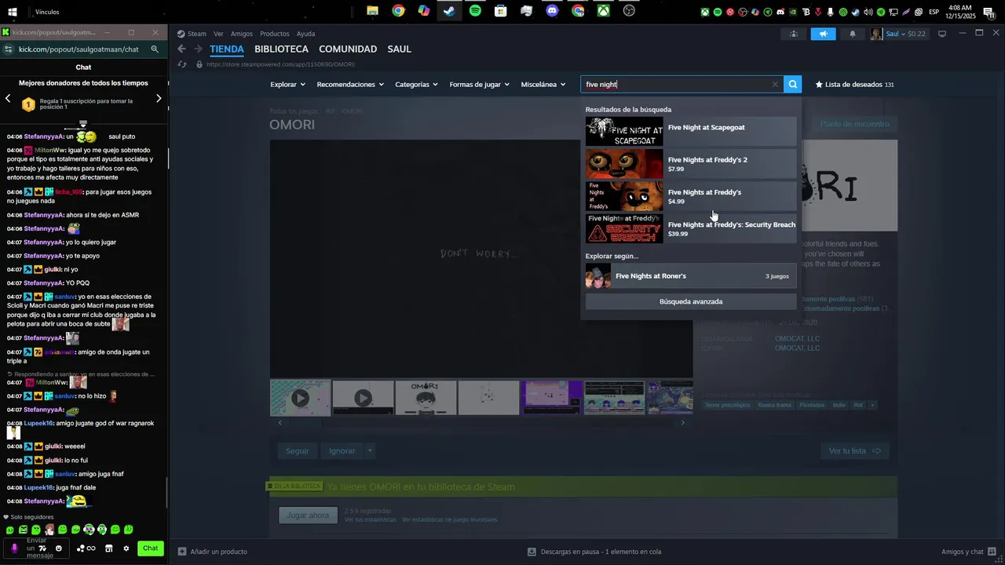Expand the Recomendaciones dropdown

350,85
